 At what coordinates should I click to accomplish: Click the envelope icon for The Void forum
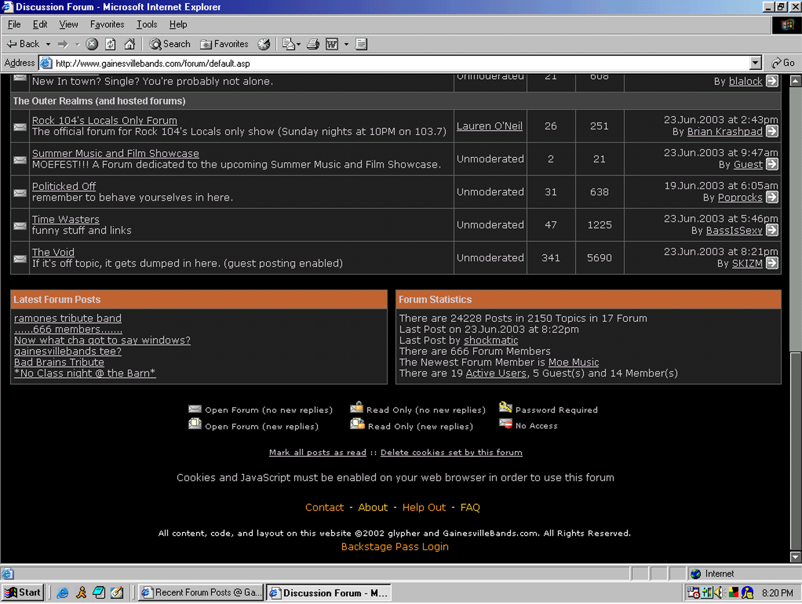pos(20,259)
